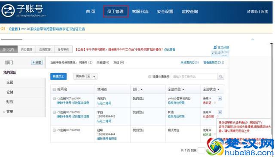Click the info icon beside 已认证

[x=215, y=134]
